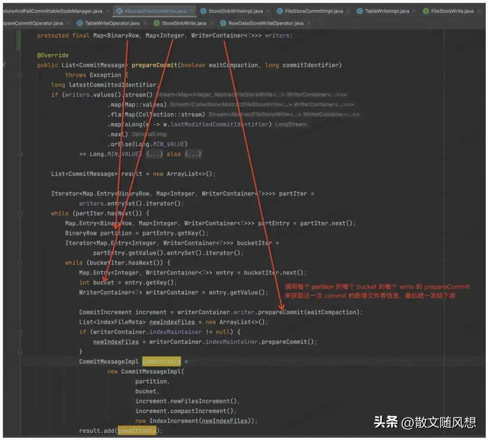The height and width of the screenshot is (440, 488).
Task: Collapse the if indexMaintainer != null block
Action: (20, 332)
